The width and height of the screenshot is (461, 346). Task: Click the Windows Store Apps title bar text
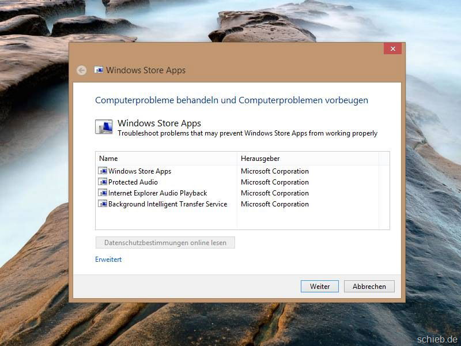(146, 70)
